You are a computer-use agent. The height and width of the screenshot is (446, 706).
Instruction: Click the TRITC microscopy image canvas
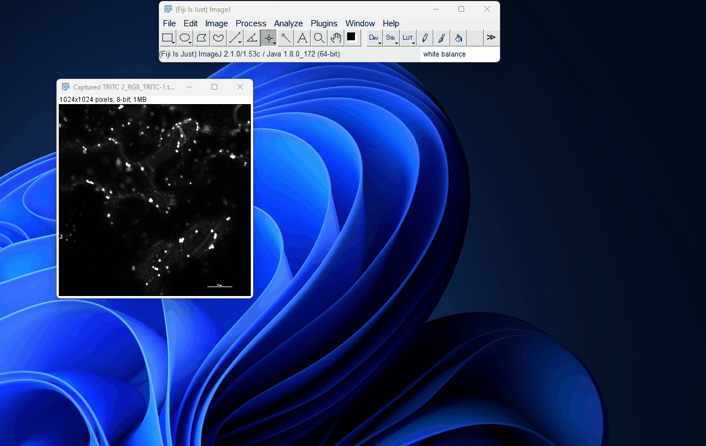point(155,200)
